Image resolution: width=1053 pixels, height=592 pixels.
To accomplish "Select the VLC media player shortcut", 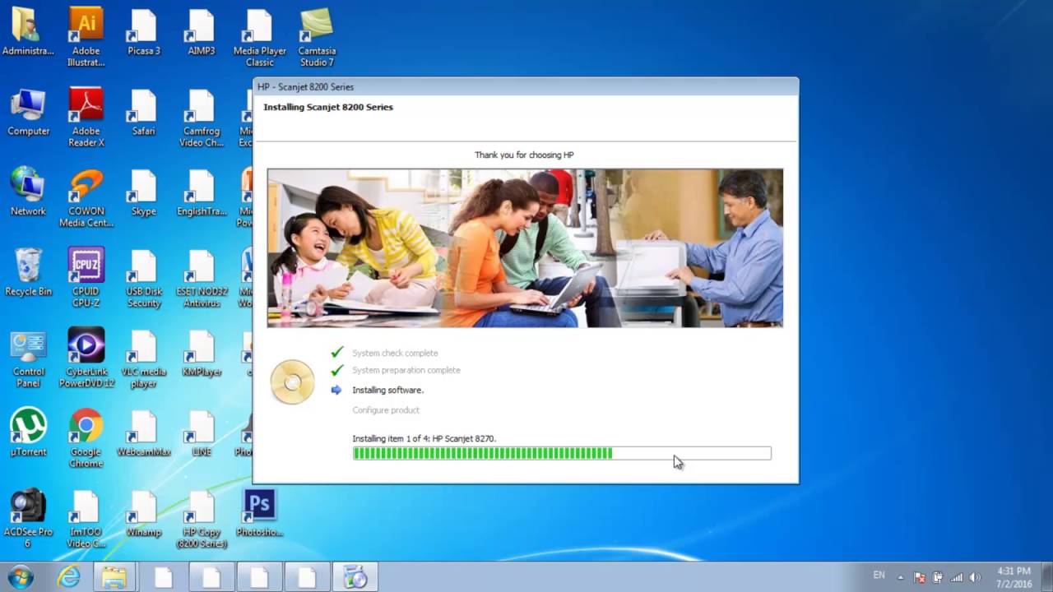I will coord(144,359).
